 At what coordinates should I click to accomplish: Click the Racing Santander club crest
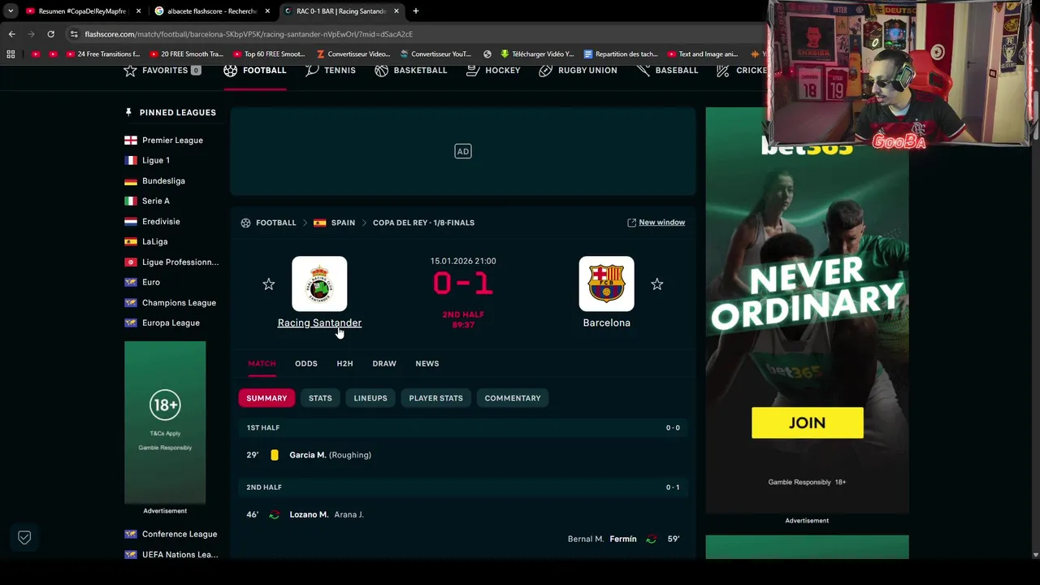pos(319,284)
